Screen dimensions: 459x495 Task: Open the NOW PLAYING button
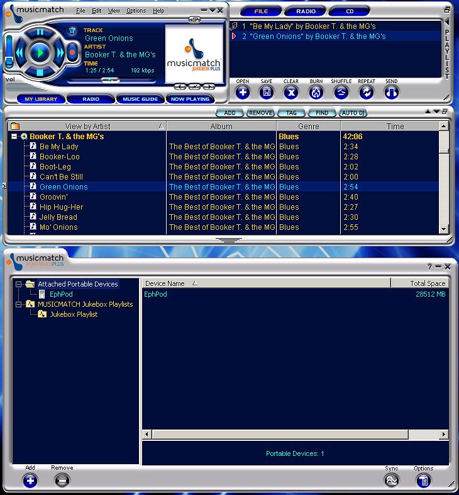click(190, 99)
